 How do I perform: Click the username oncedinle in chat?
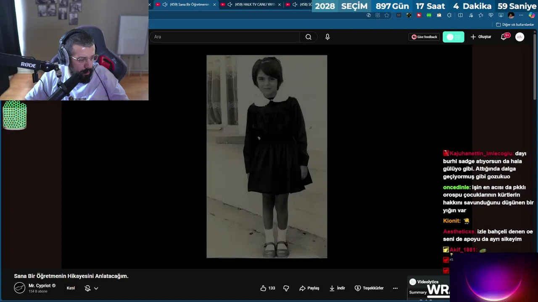pos(456,187)
